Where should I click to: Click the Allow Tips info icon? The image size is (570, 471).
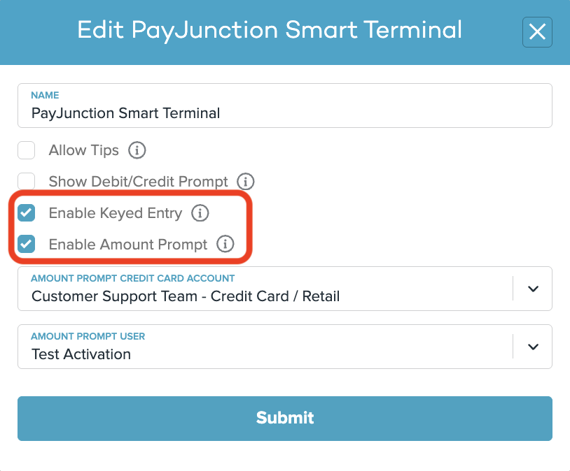pos(137,150)
